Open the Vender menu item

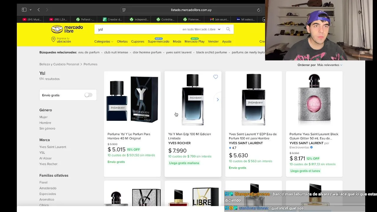click(213, 42)
